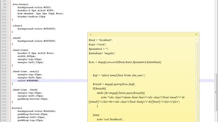The height and width of the screenshot is (122, 218).
Task: Click line number 132 in gutter
Action: click(x=4, y=108)
